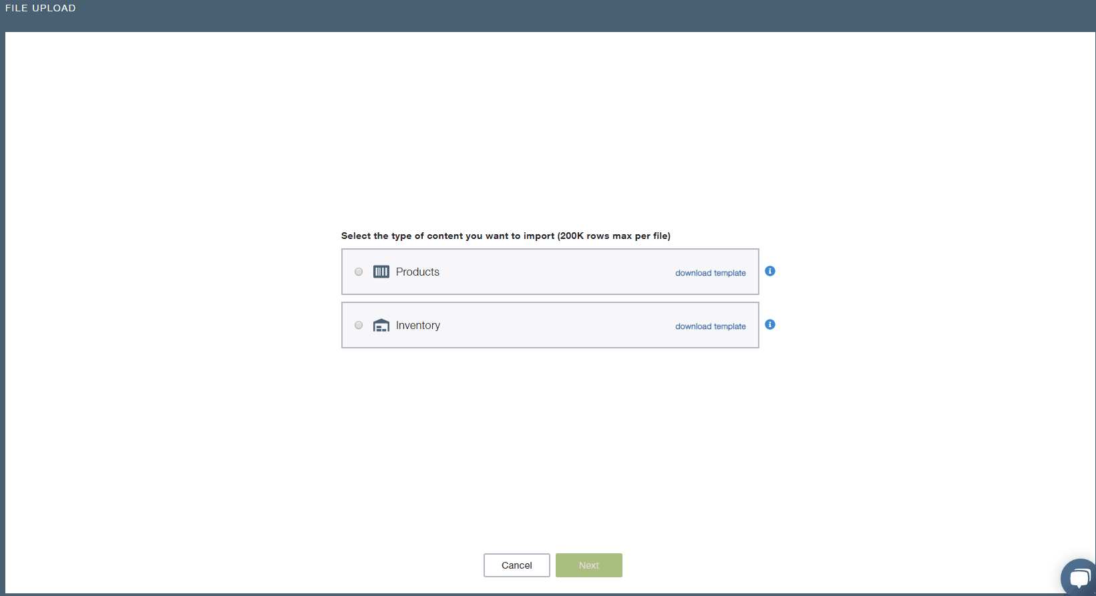
Task: Open info tooltip beside Products option
Action: [x=770, y=271]
